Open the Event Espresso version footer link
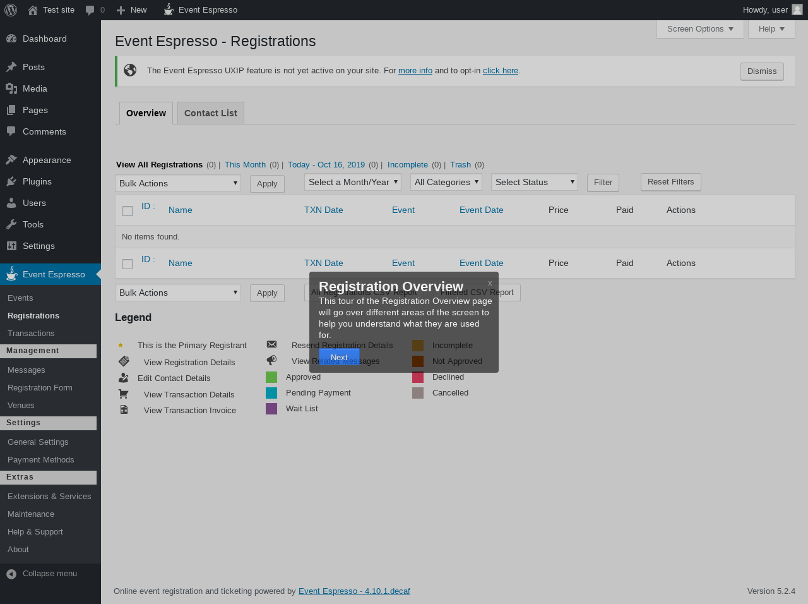Screen dimensions: 808x604 point(354,591)
